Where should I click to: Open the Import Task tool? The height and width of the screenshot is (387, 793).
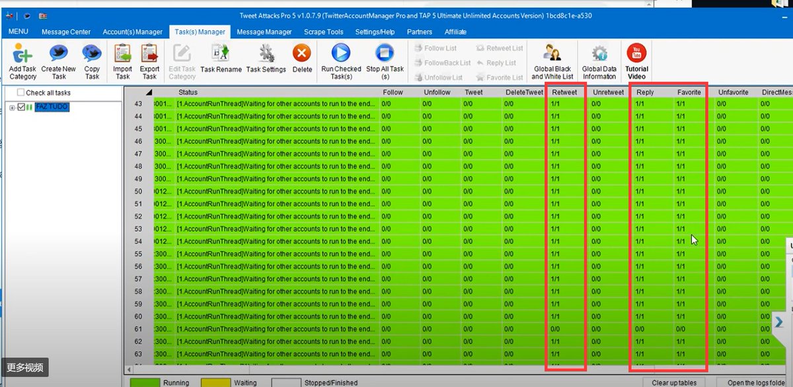click(x=122, y=62)
